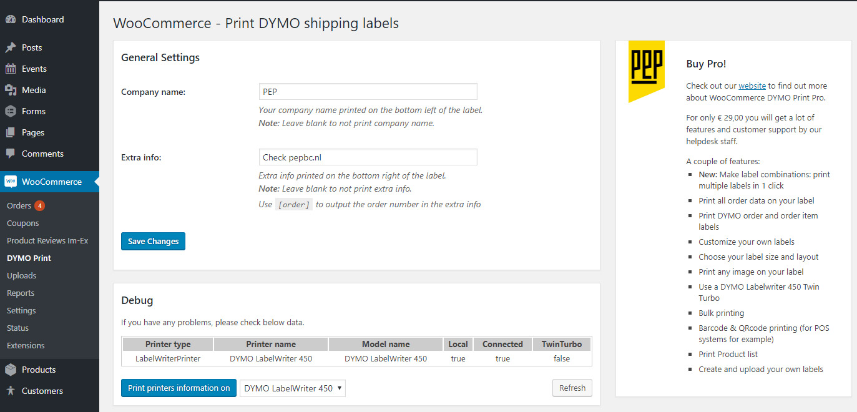Follow the website link in Buy Pro
Image resolution: width=857 pixels, height=412 pixels.
pos(752,86)
